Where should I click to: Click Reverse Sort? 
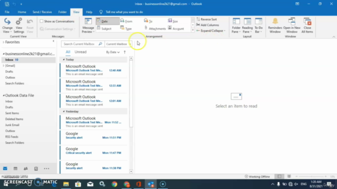[x=206, y=19]
